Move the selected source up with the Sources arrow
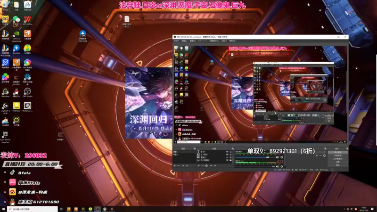377x212 pixels. click(x=211, y=166)
